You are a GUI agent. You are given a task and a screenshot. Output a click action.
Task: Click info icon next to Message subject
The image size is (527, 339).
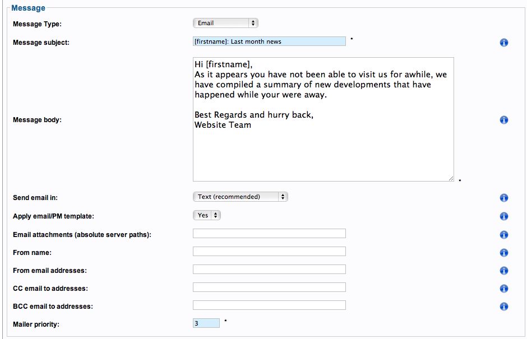pyautogui.click(x=503, y=43)
